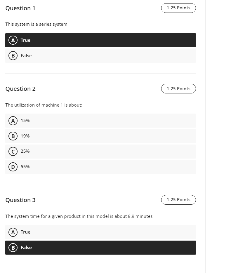Viewport: 233px width, 273px height.
Task: Click the circled B icon in Question 1
Action: click(13, 55)
